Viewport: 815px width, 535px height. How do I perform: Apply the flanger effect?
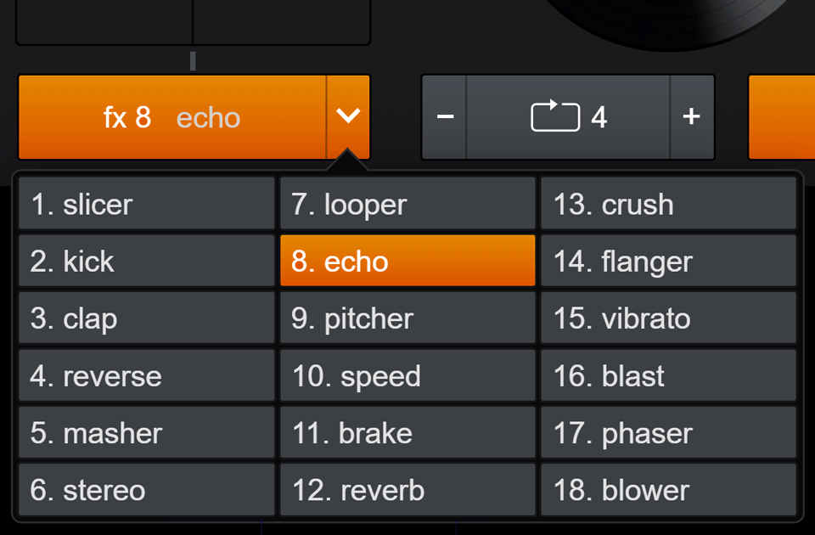668,261
